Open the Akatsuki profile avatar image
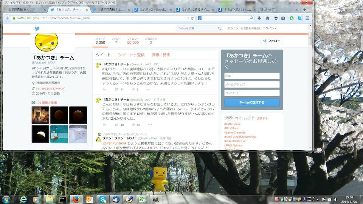The width and height of the screenshot is (363, 204). pyautogui.click(x=47, y=42)
